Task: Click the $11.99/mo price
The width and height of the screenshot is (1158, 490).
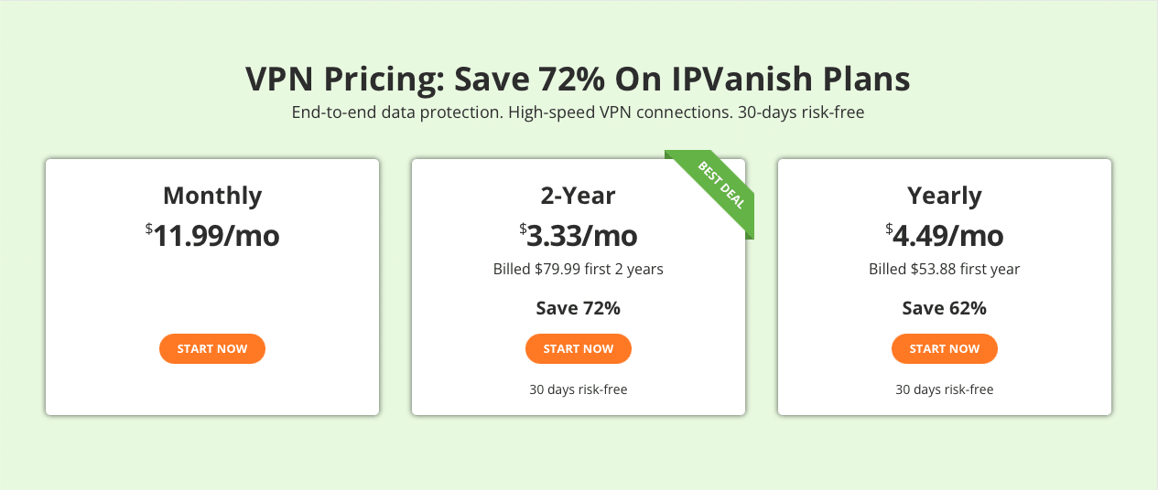Action: (x=212, y=236)
